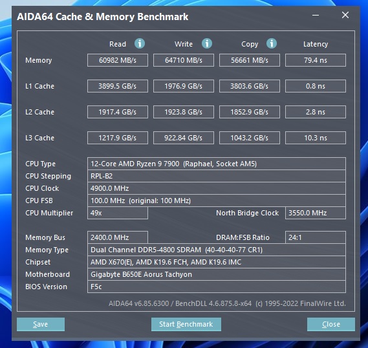Viewport: 368px width, 348px height.
Task: Minimize the AIDA64 benchmark window
Action: 316,16
